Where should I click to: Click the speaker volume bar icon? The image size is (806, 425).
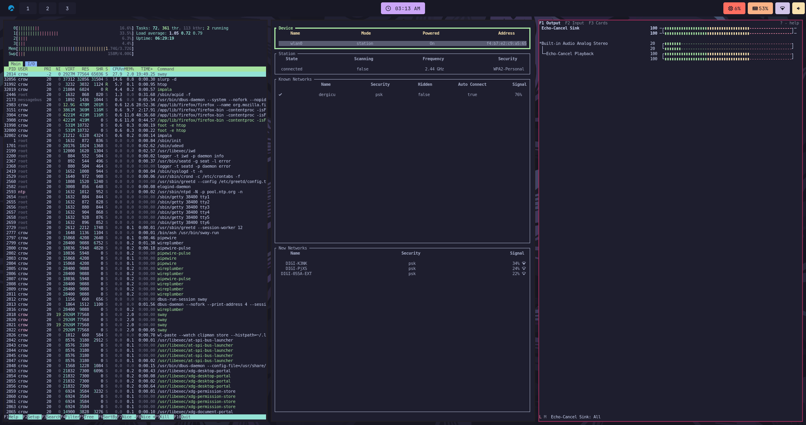click(x=799, y=8)
